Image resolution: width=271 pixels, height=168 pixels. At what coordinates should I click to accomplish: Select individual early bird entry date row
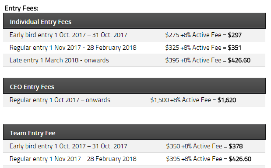tap(134, 35)
